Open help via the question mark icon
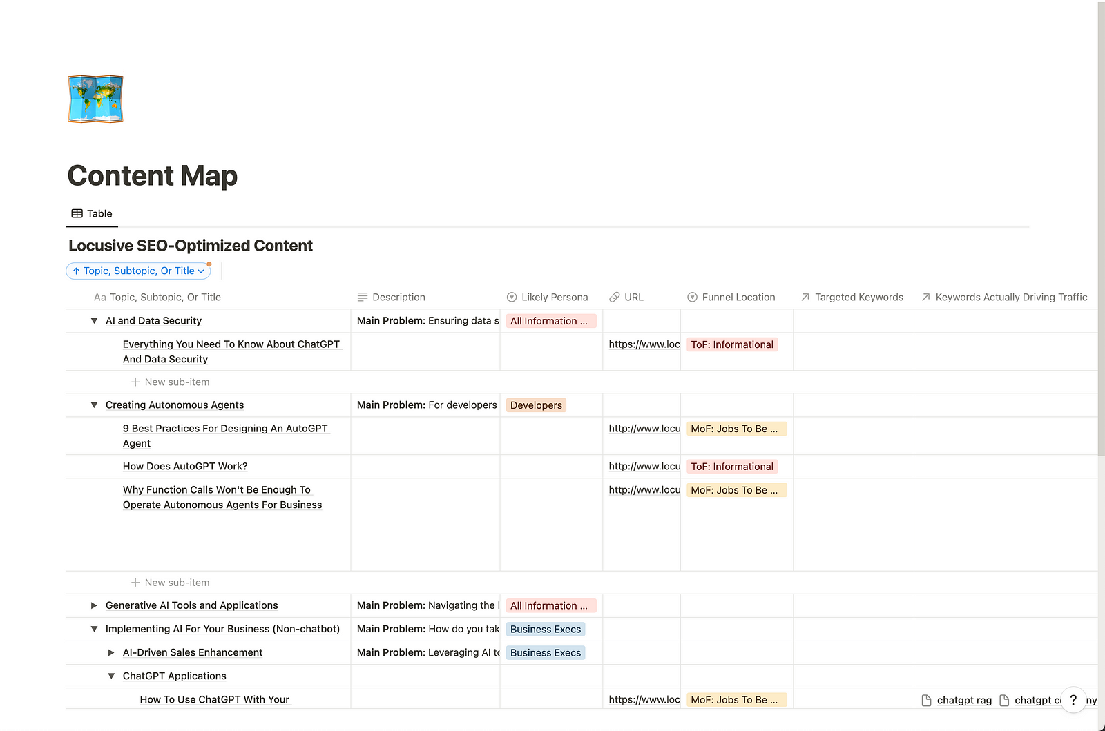 1073,700
